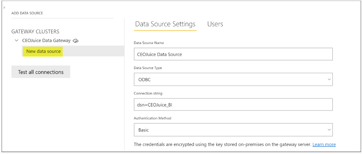Focus the Connection string input box
Viewport: 362px width, 154px height.
(x=233, y=104)
